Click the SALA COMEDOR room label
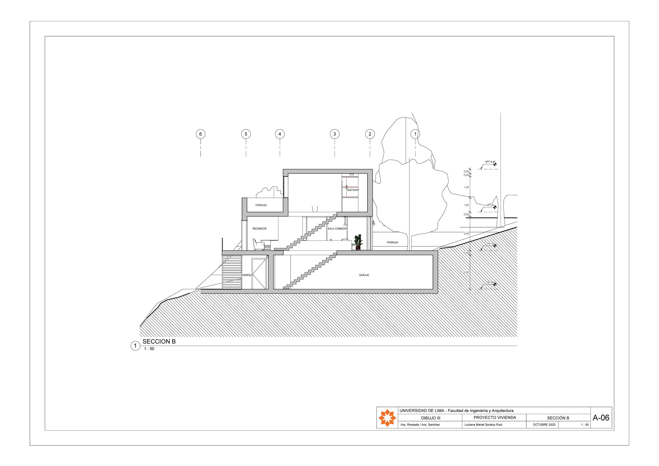659x466 pixels. 338,229
